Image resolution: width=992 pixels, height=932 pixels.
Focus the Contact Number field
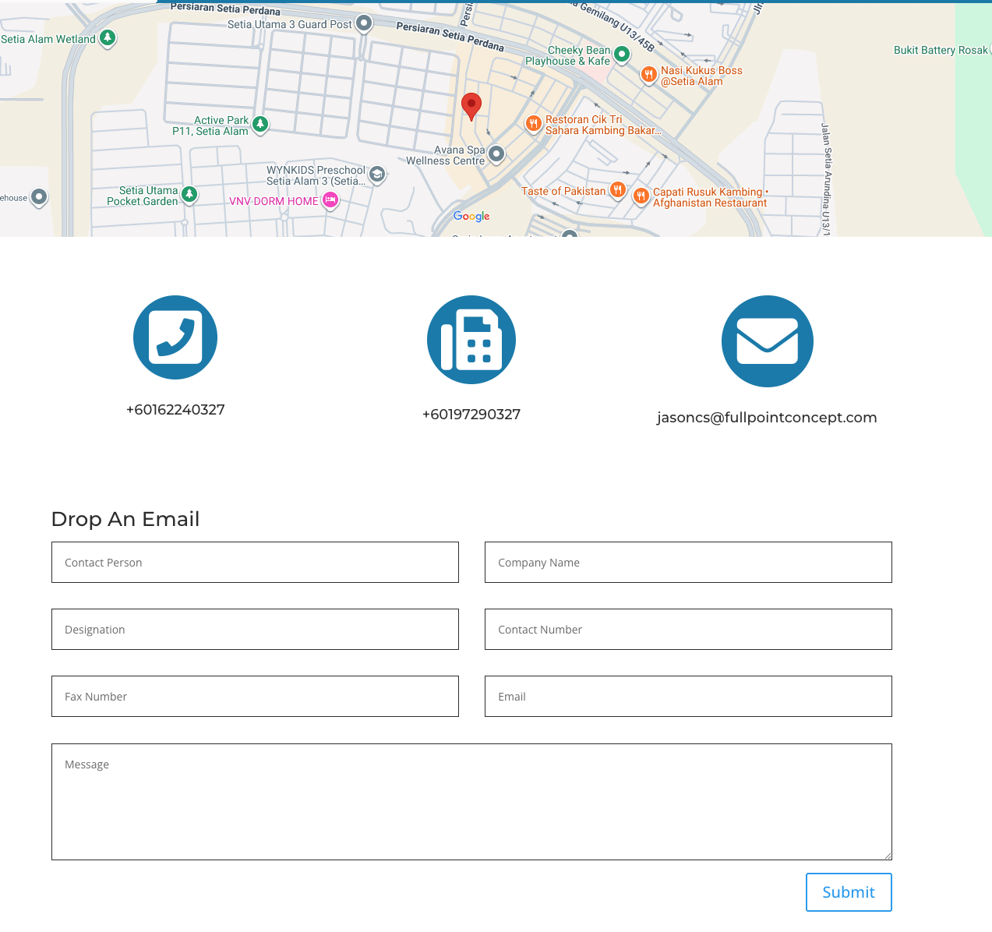coord(688,630)
